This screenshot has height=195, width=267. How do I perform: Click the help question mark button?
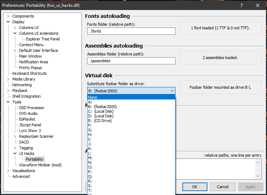click(x=242, y=5)
